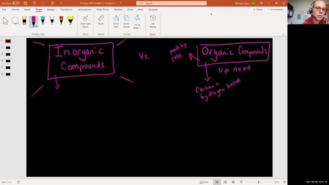Screen dimensions: 329x185
Task: Open the Ink to Math dropdown
Action: (137, 22)
